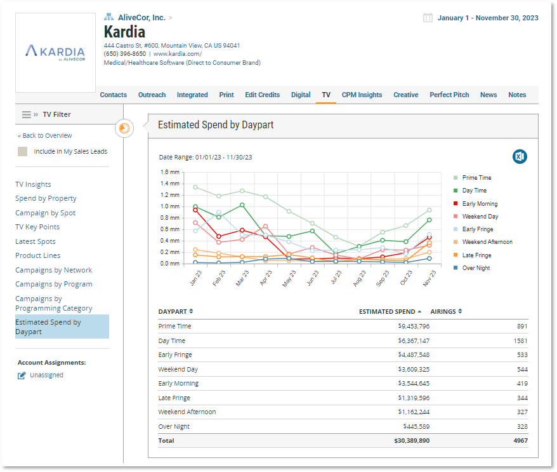The image size is (557, 472).
Task: Go Back to Overview
Action: pyautogui.click(x=45, y=135)
